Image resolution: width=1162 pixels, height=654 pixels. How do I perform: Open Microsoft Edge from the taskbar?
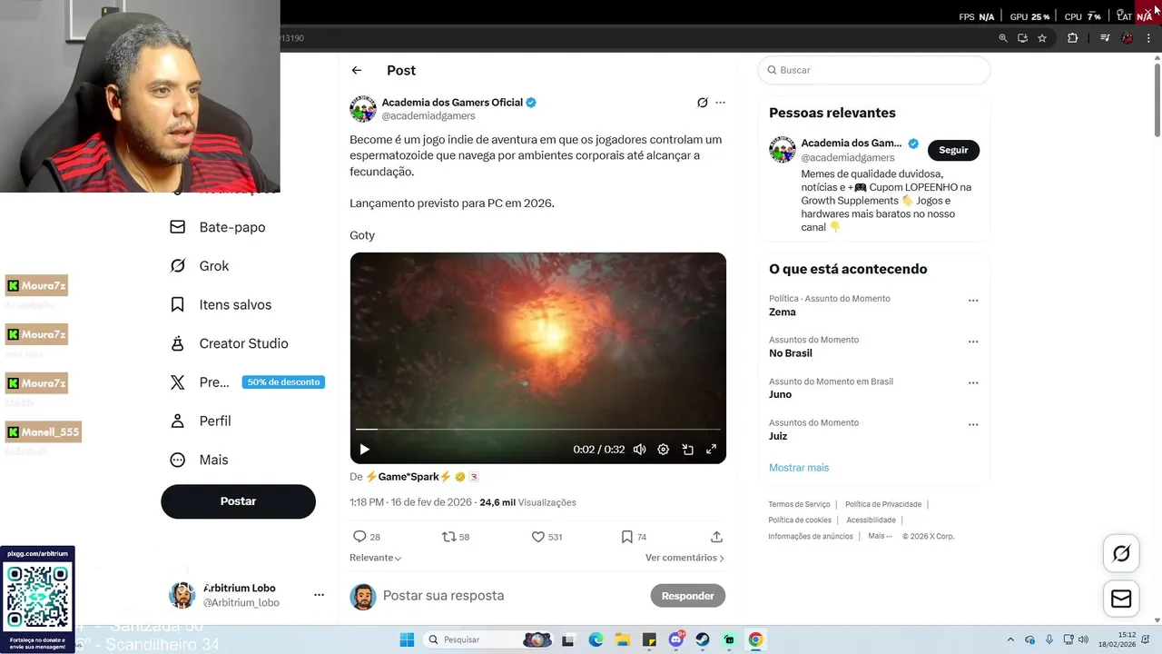pos(596,639)
